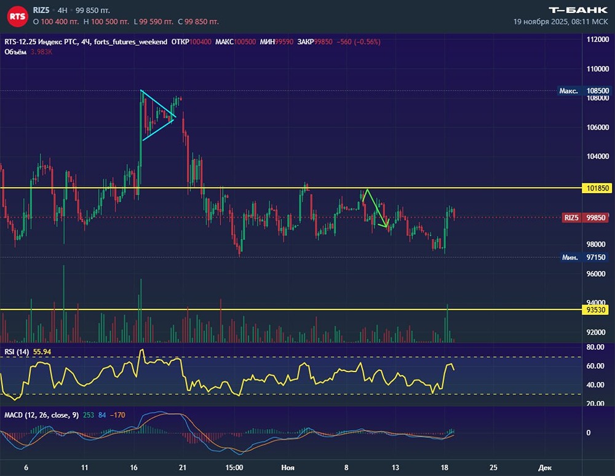Screen dimensions: 615x476
Task: Click the RSI axis label 80.00
Action: coord(595,347)
